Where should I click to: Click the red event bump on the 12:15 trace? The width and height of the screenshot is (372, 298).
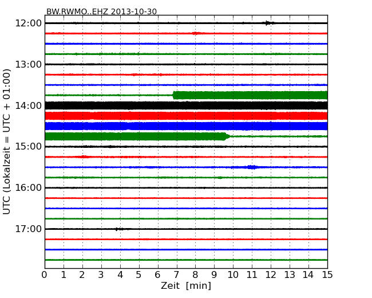coord(196,33)
